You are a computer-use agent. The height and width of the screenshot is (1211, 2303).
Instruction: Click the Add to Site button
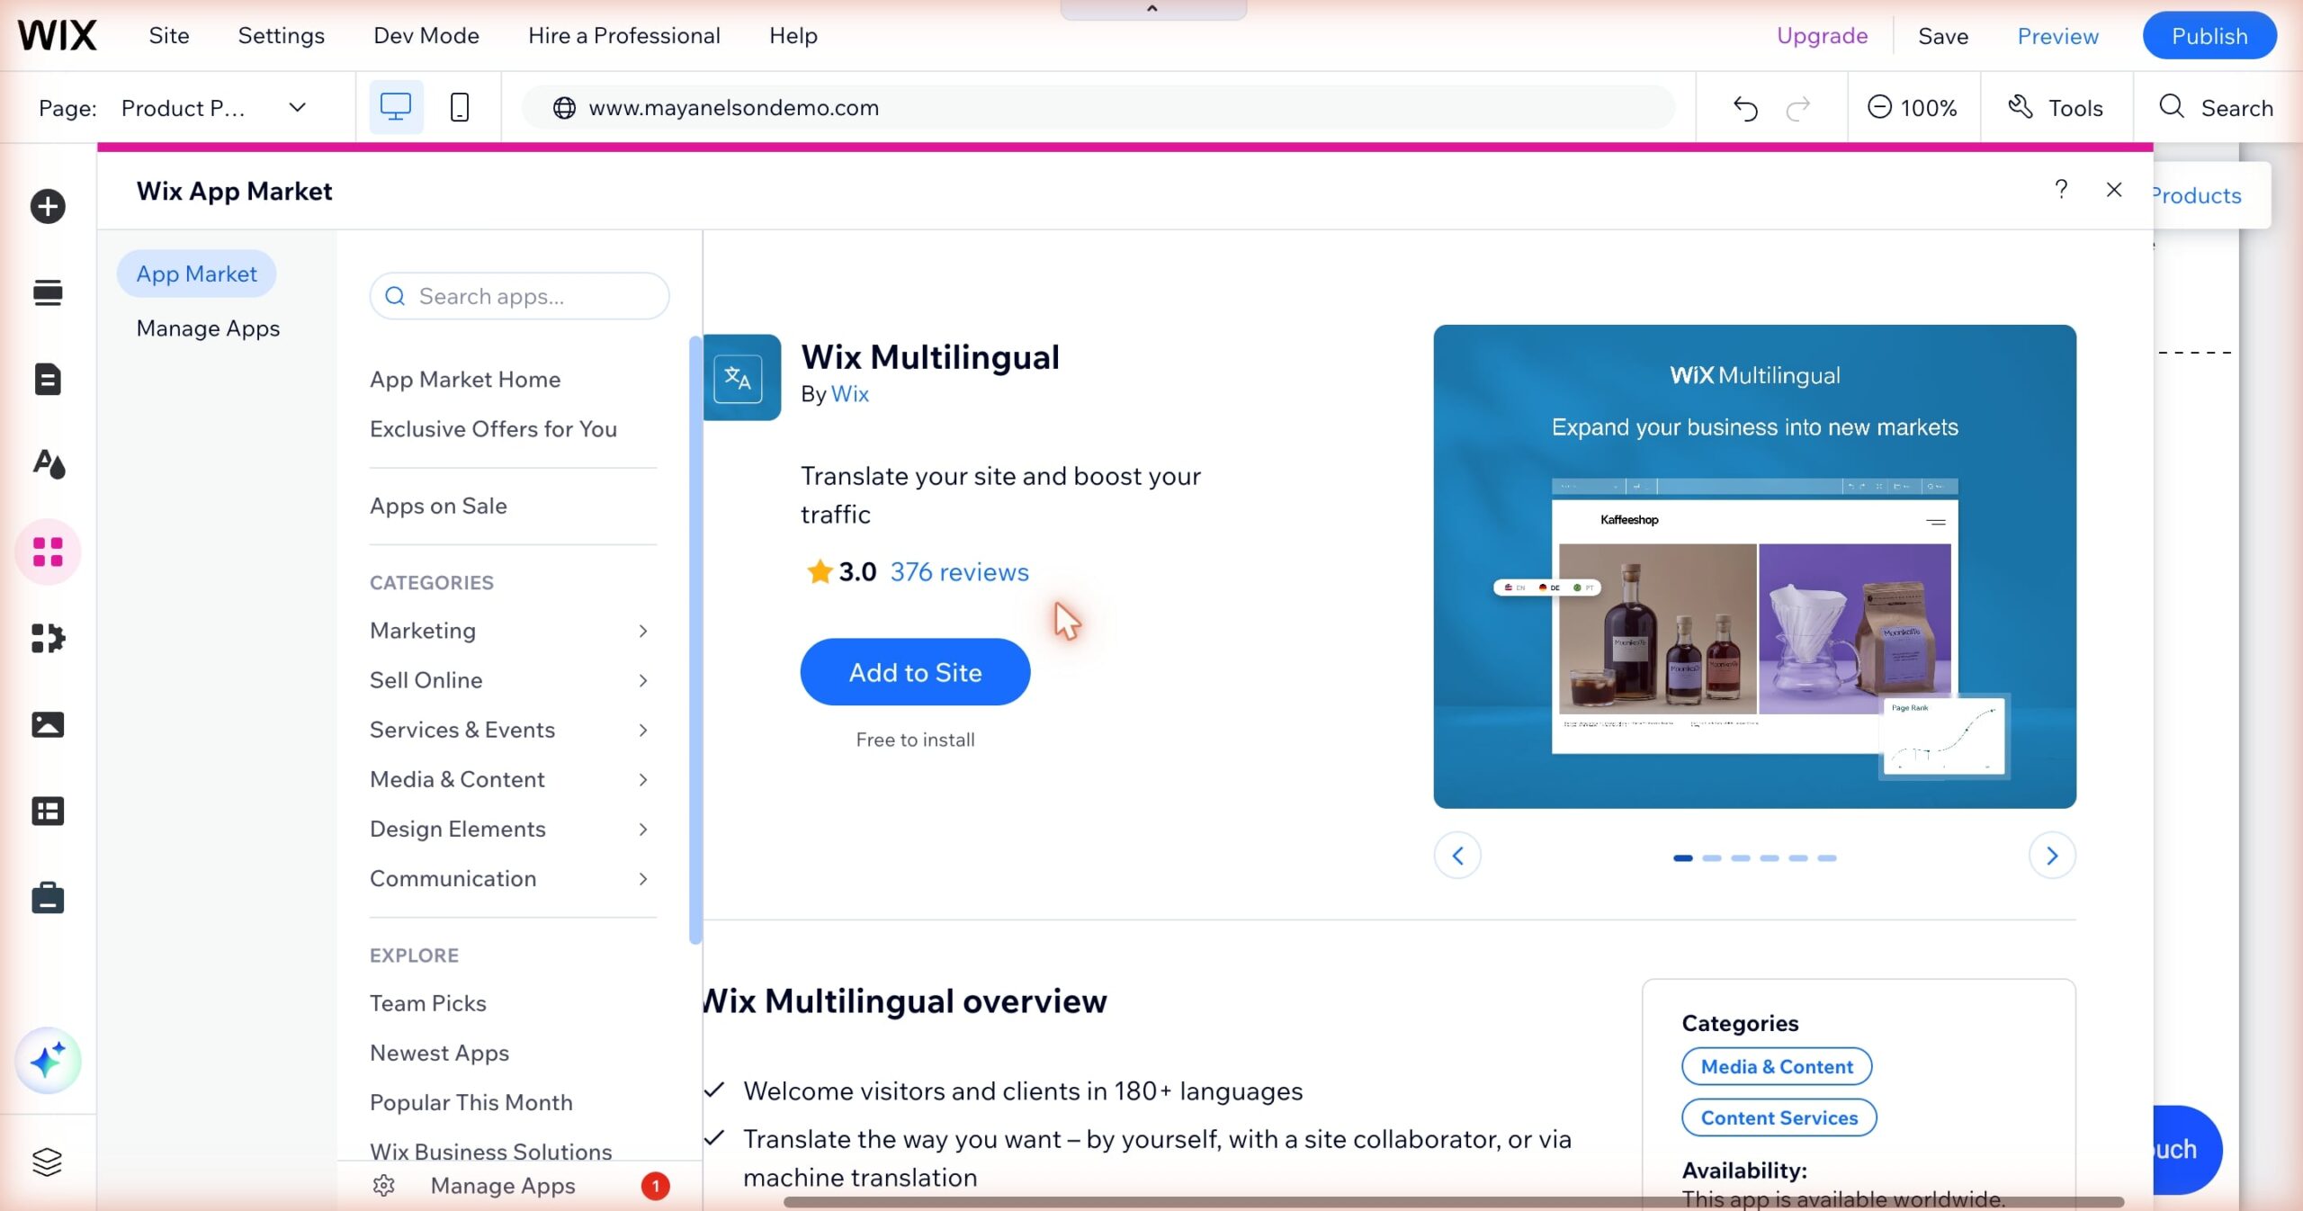click(x=915, y=672)
